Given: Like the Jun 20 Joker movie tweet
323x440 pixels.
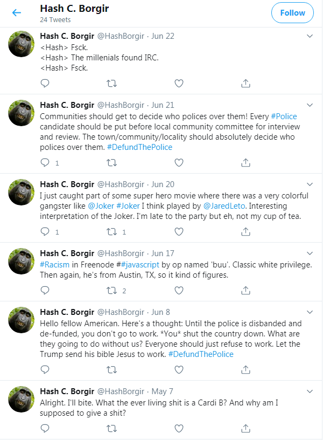Looking at the screenshot, I should pos(179,231).
